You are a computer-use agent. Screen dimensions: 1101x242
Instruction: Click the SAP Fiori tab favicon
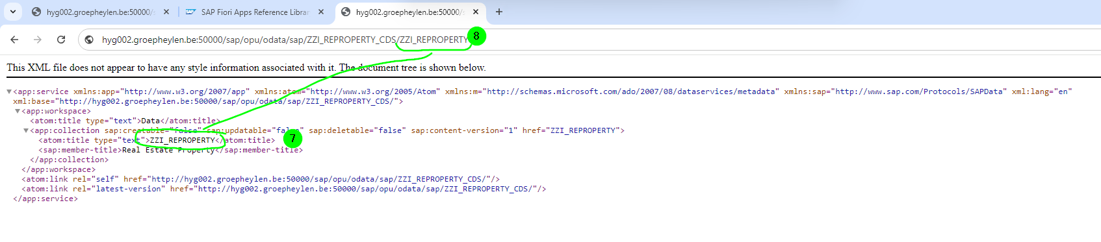(190, 12)
